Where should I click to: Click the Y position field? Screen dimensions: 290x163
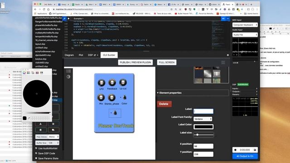tap(203, 154)
